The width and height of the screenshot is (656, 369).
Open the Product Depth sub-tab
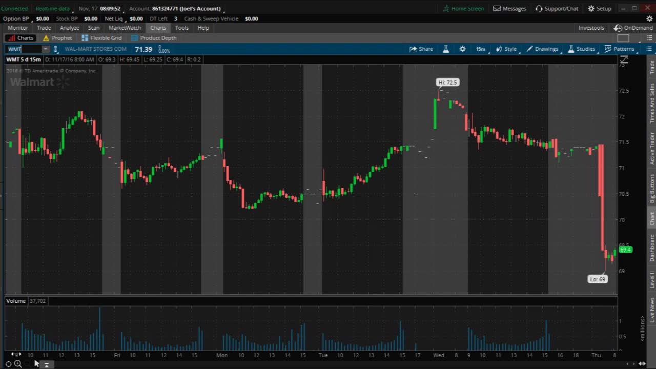154,38
